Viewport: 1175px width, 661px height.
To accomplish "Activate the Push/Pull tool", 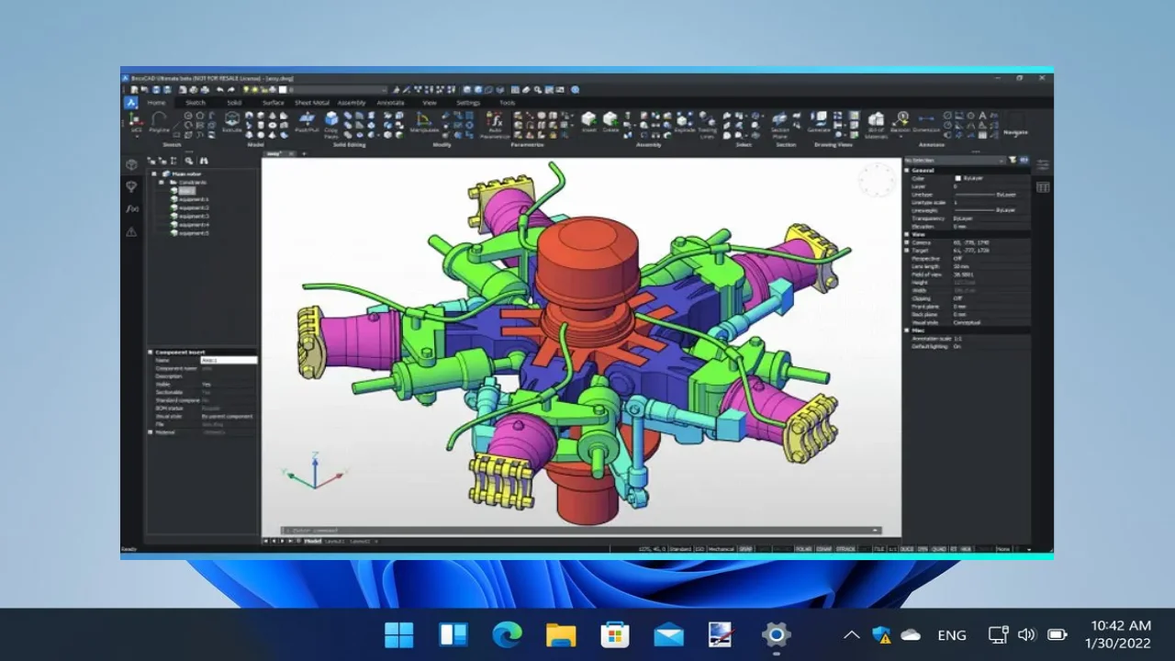I will click(307, 123).
